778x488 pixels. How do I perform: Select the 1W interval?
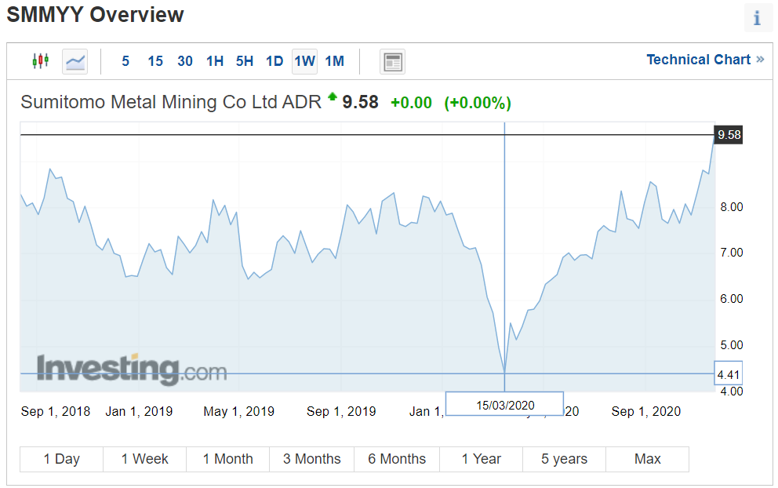point(304,61)
